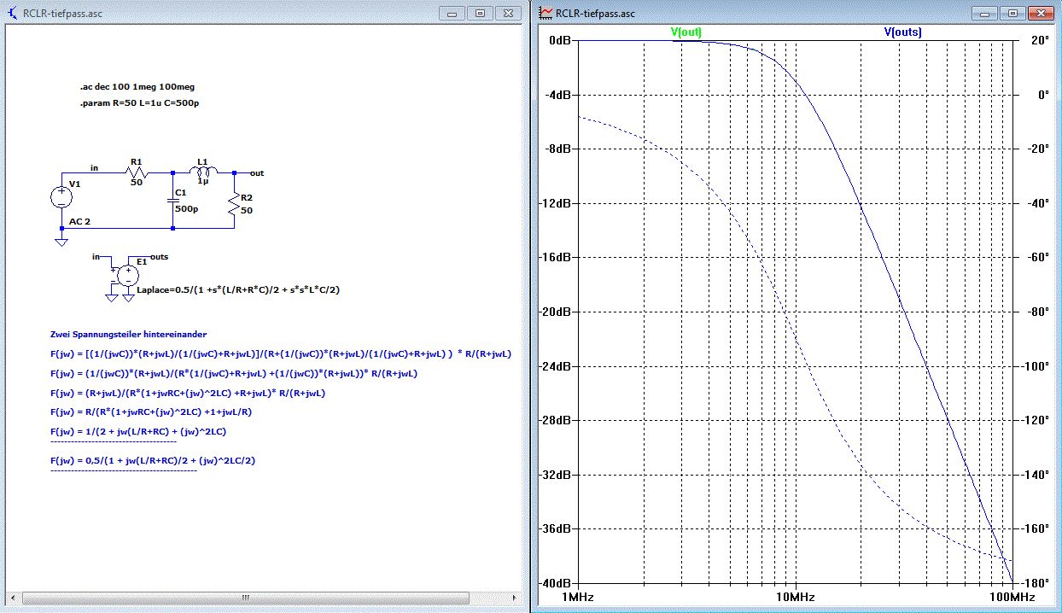Click the waveform window title icon
The width and height of the screenshot is (1062, 613).
pyautogui.click(x=546, y=14)
